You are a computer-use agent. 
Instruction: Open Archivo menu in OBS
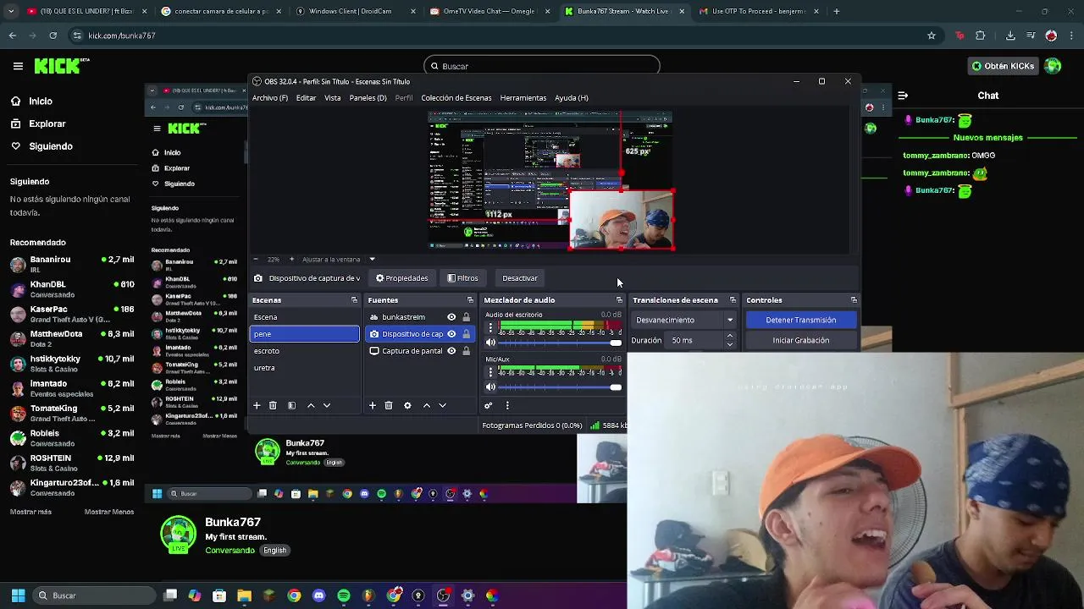271,98
